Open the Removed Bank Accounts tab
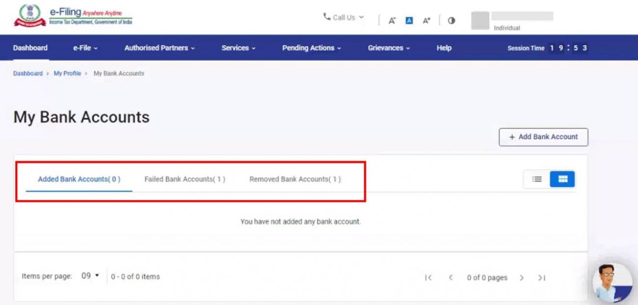Viewport: 638px width, 305px height. pyautogui.click(x=295, y=179)
